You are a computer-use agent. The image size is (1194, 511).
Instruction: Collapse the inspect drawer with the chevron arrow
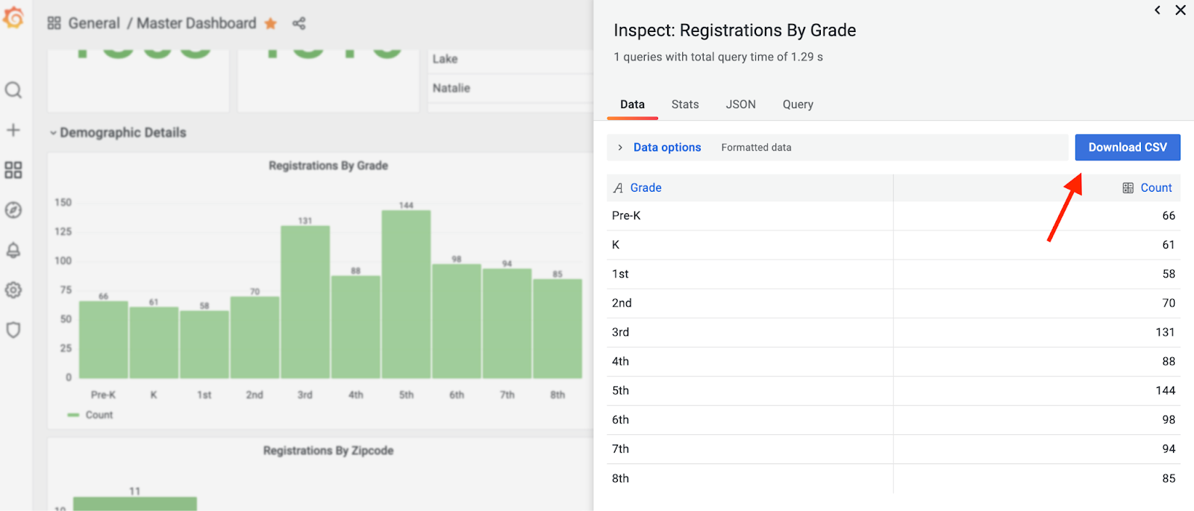click(x=1157, y=10)
